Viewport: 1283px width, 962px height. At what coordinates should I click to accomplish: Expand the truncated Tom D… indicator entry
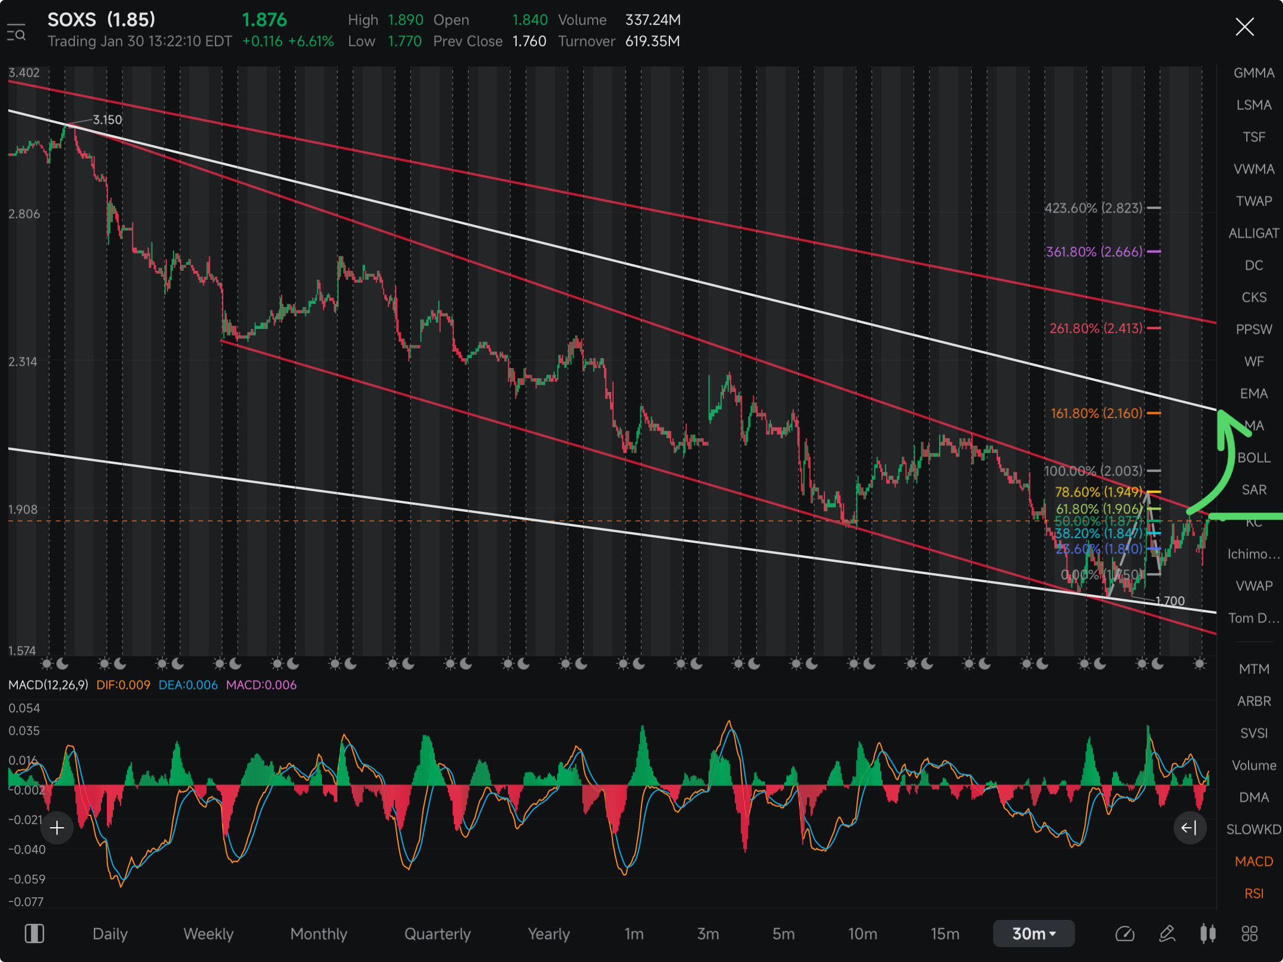click(x=1254, y=618)
